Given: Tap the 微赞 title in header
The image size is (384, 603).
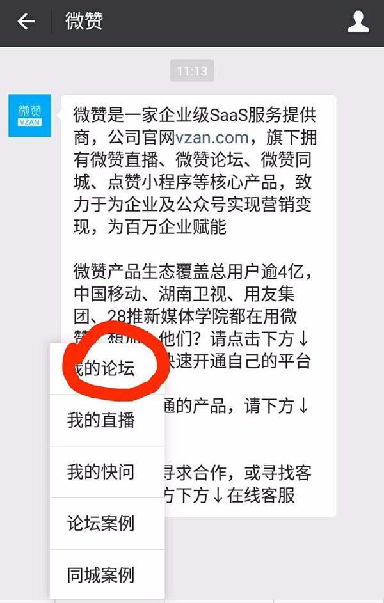Looking at the screenshot, I should (x=84, y=22).
